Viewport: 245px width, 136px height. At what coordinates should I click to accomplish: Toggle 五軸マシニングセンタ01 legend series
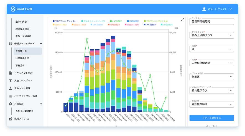click(65, 21)
